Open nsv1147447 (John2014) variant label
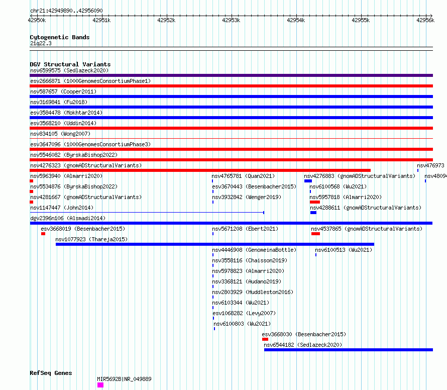 [62, 208]
